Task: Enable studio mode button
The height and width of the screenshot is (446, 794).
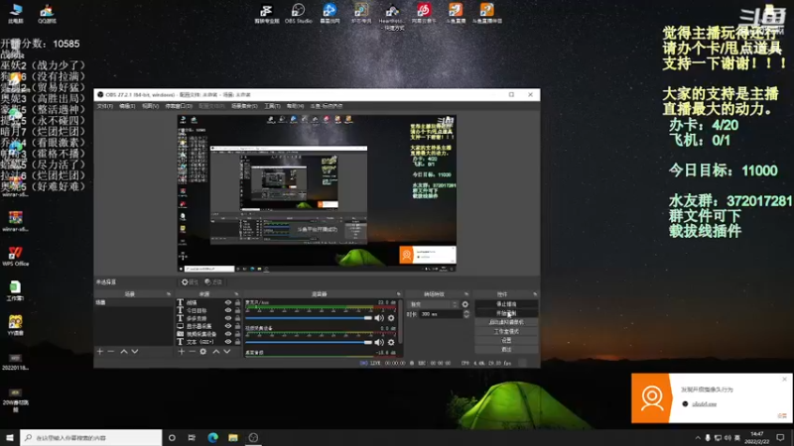Action: pos(506,331)
